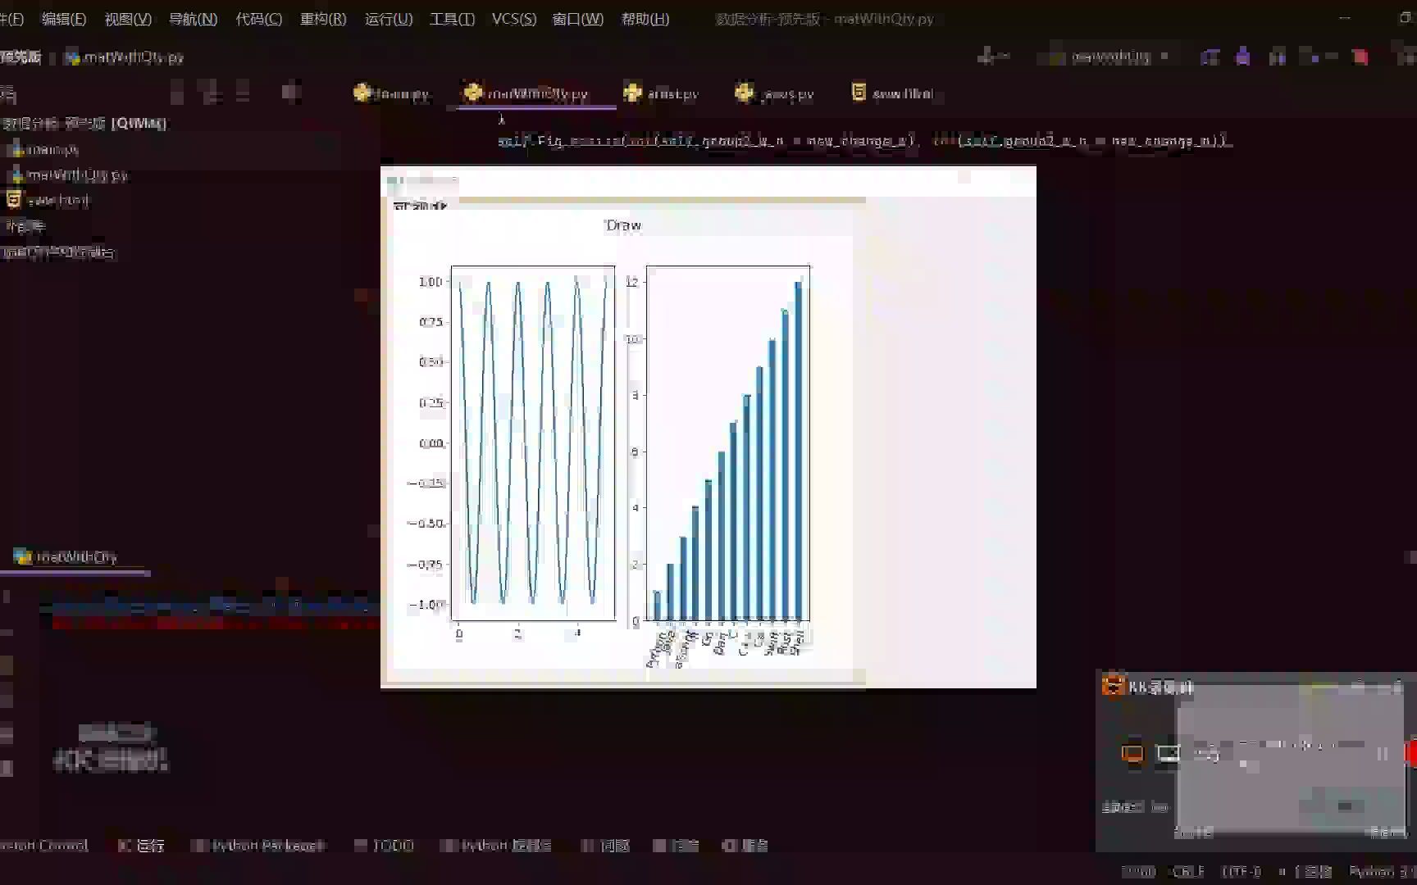Open the Python 控制台 console from the status bar

tap(496, 845)
